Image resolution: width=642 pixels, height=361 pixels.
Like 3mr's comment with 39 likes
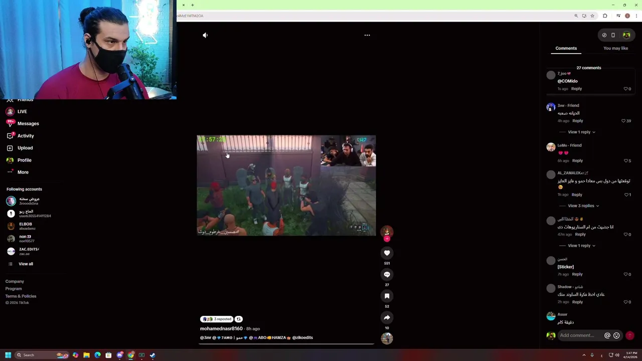623,121
